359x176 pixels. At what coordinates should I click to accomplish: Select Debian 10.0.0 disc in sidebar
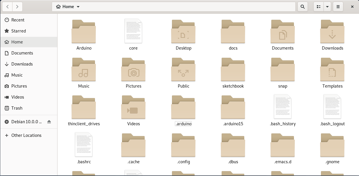29,122
